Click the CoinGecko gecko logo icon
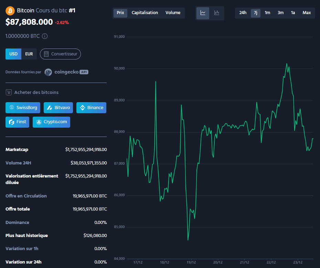Image resolution: width=320 pixels, height=268 pixels. pyautogui.click(x=48, y=72)
